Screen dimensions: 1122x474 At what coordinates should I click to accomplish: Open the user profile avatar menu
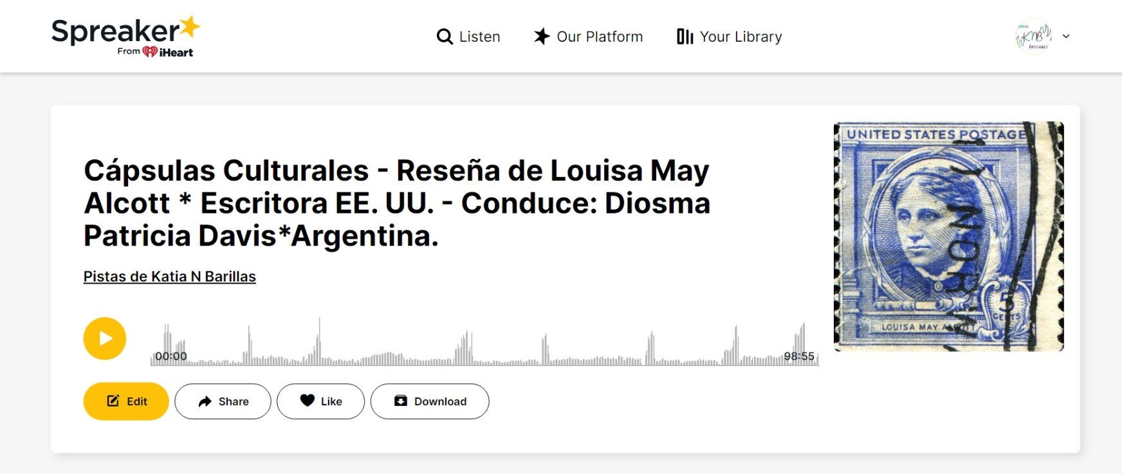(1033, 37)
